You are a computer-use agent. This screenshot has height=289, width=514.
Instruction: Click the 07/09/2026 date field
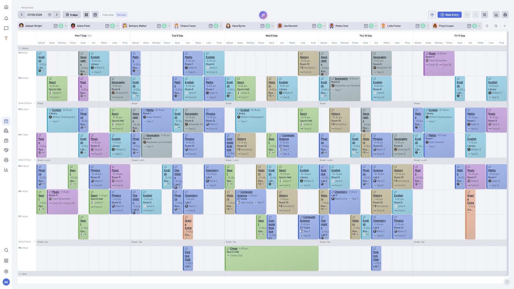coord(35,15)
